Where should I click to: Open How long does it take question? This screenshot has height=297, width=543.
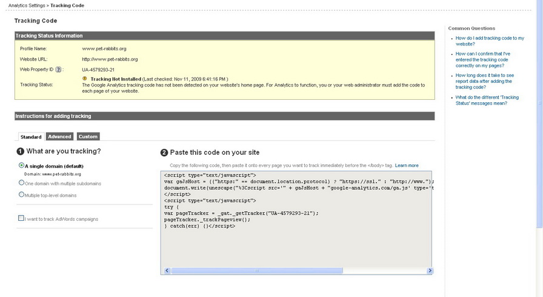click(x=484, y=81)
